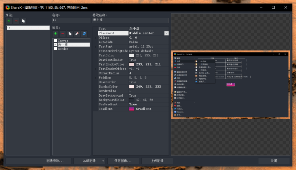Open the TextColor swatch 235, 235, 235
The height and width of the screenshot is (170, 296).
(131, 56)
